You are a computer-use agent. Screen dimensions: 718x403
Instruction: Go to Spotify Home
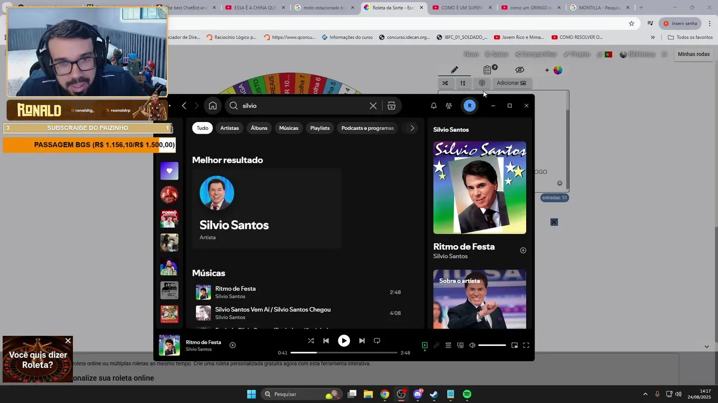point(213,106)
